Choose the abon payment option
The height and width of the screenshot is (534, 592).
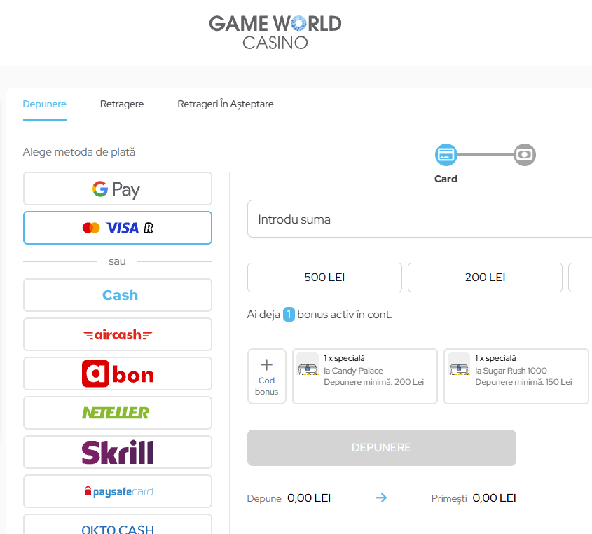118,374
